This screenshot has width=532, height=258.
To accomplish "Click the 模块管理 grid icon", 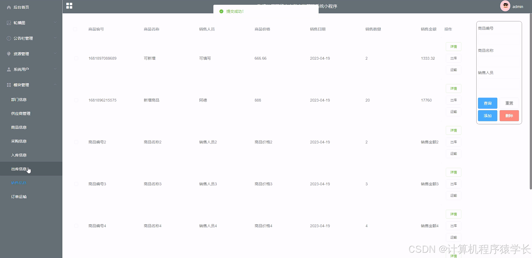I will click(9, 85).
